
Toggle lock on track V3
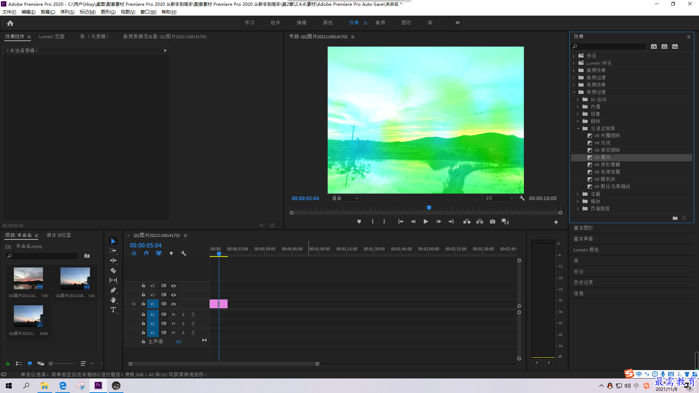(143, 286)
